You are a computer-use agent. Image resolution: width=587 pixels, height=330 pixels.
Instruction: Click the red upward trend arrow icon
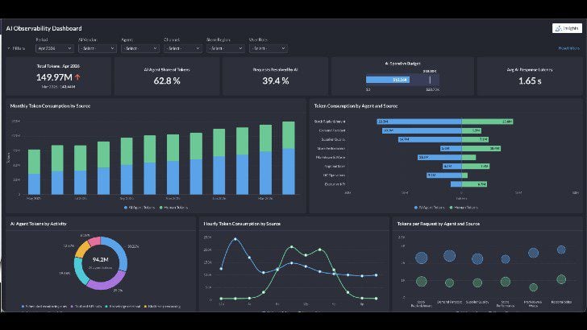(77, 77)
